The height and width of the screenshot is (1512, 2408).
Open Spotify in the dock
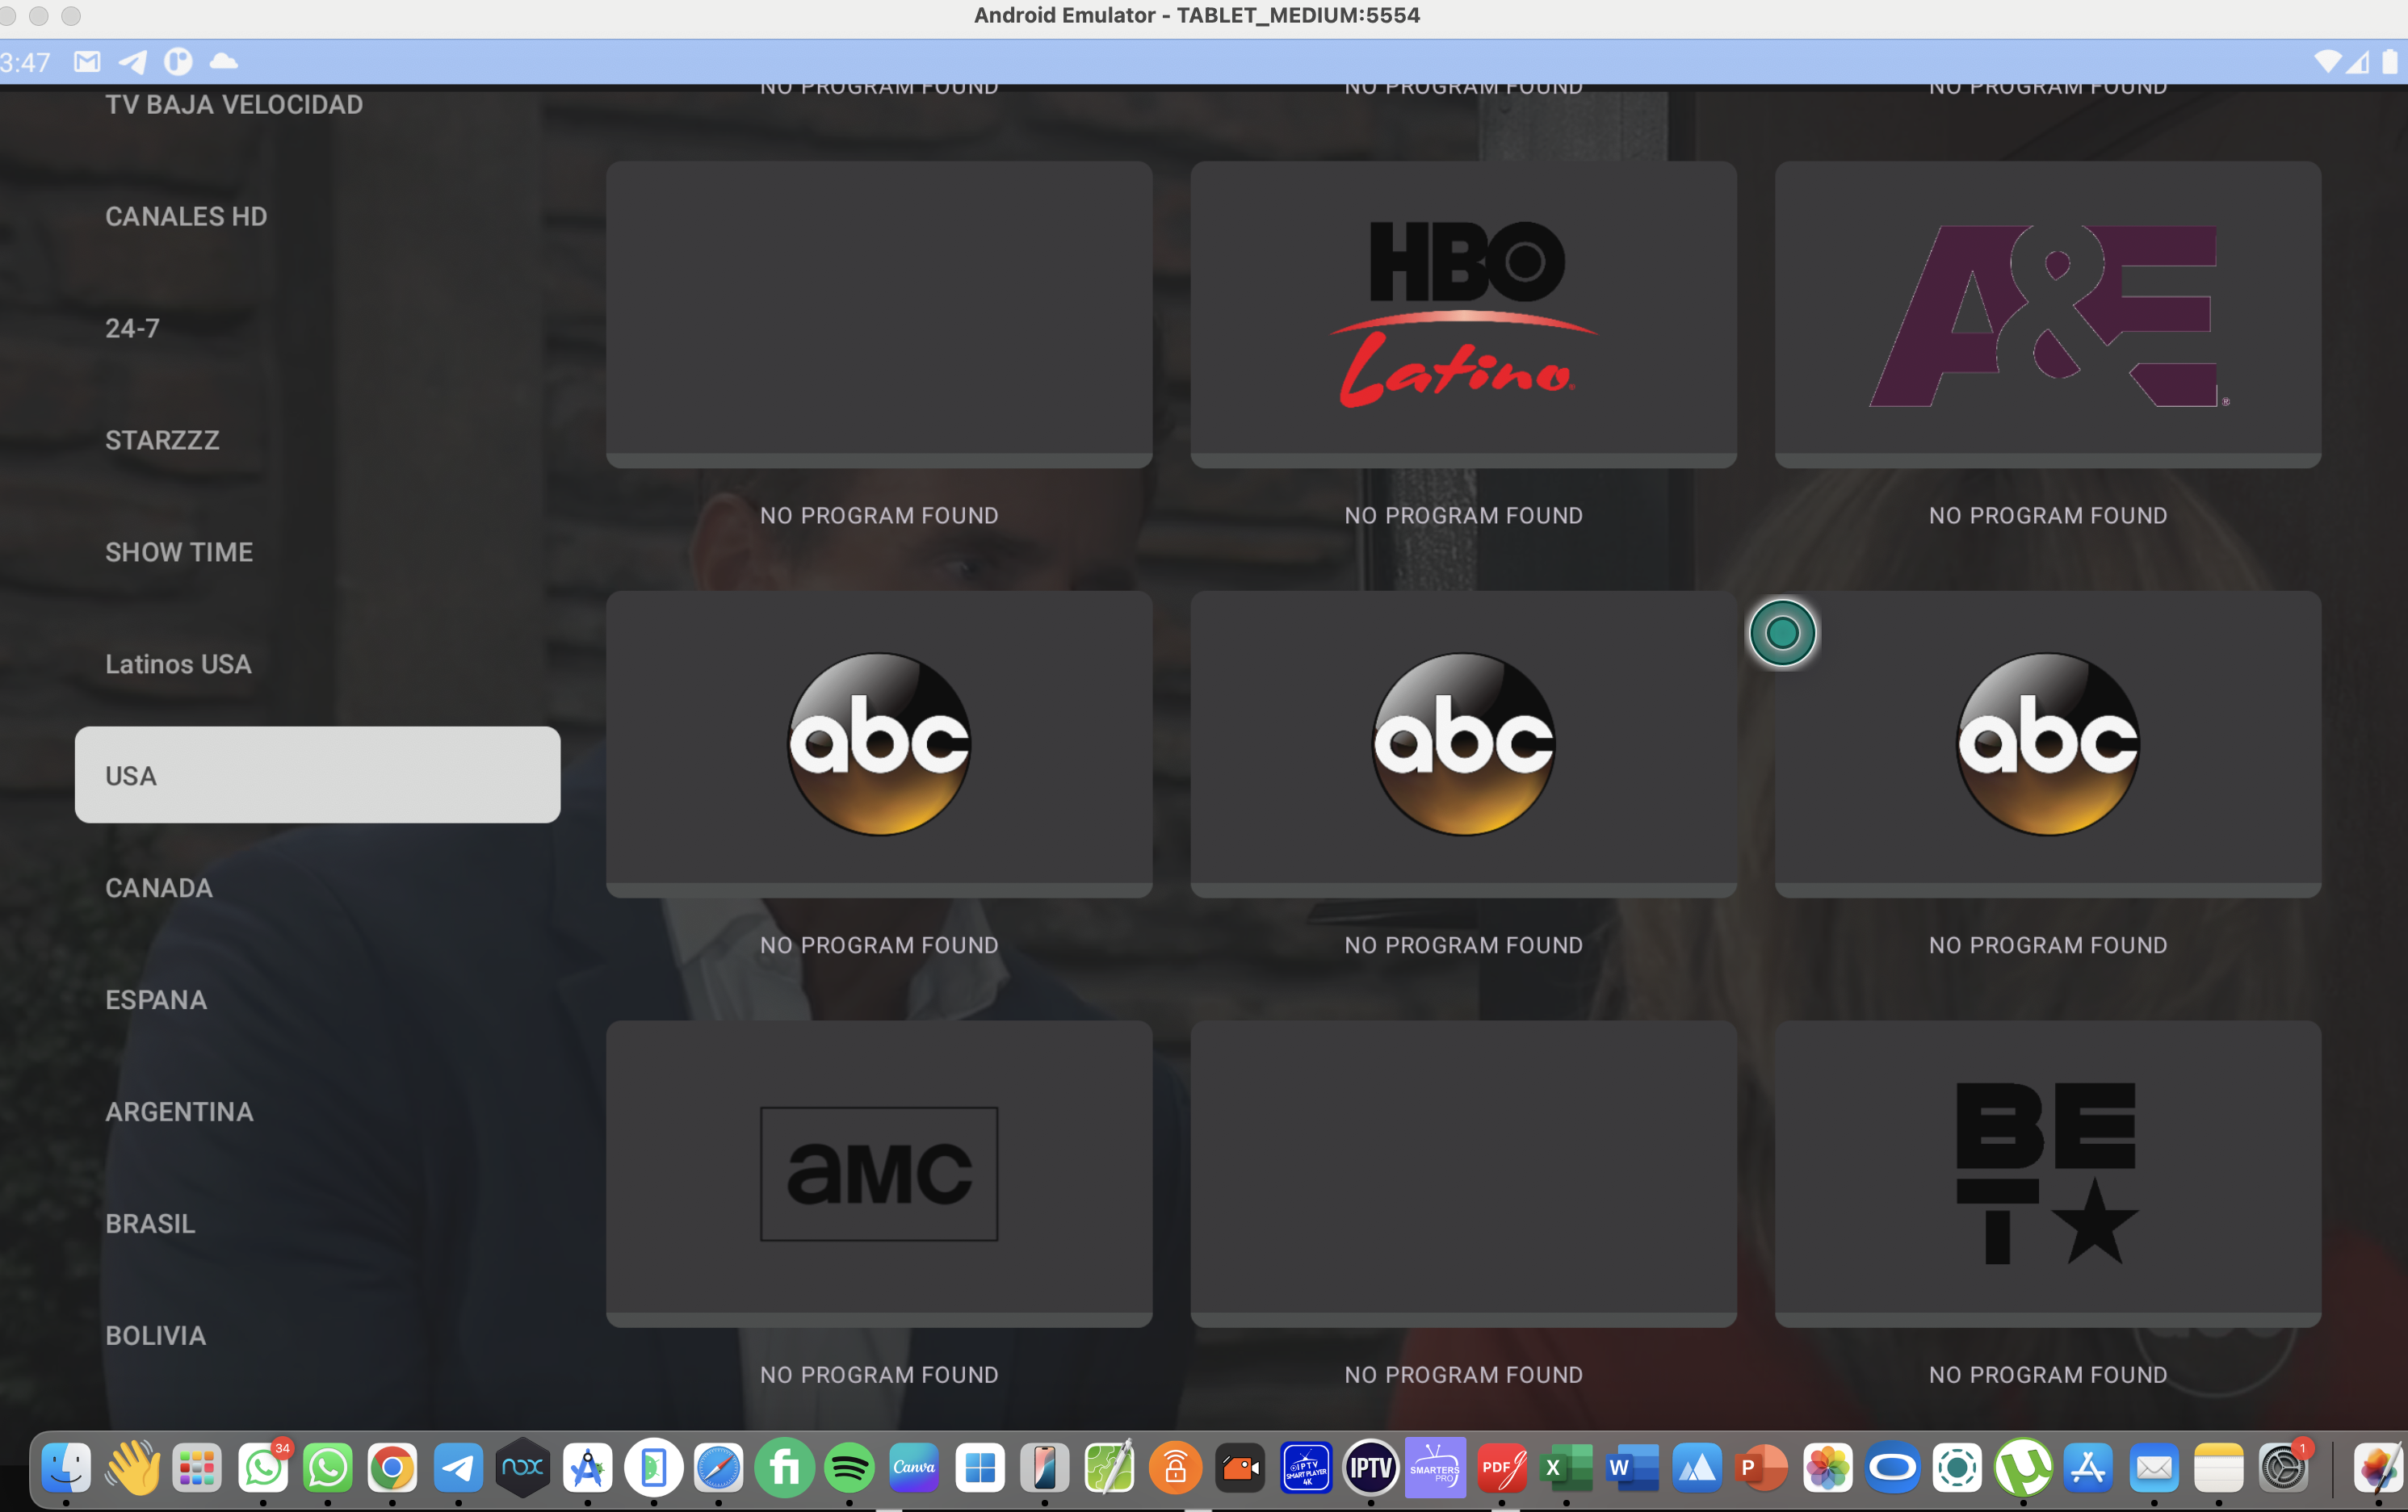[x=849, y=1467]
